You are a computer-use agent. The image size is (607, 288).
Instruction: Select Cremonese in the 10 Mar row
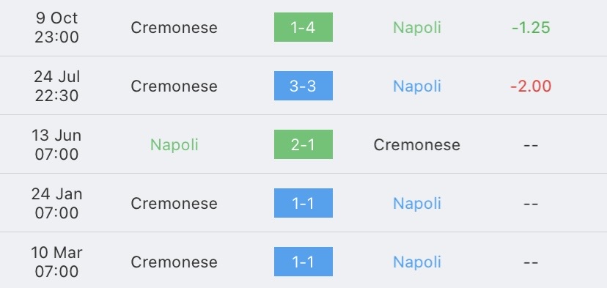(174, 262)
